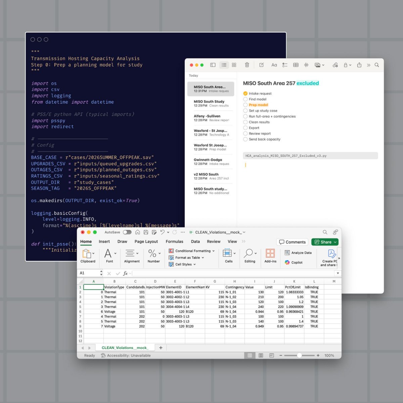
Task: Click the green Share button
Action: (325, 242)
